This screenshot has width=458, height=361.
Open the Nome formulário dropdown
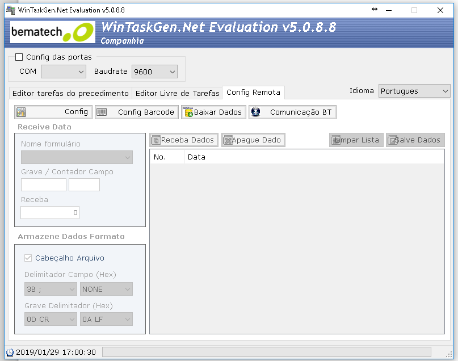(77, 157)
